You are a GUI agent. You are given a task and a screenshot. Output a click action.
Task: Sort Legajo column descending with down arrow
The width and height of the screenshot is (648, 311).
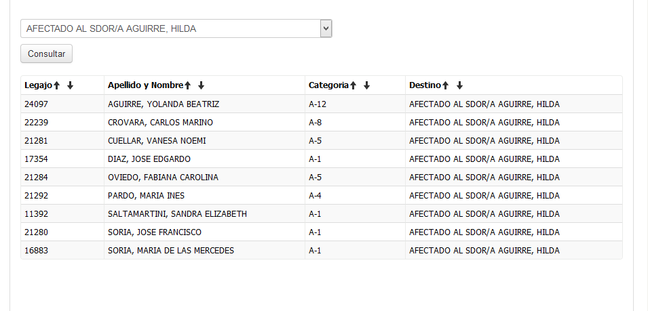70,85
